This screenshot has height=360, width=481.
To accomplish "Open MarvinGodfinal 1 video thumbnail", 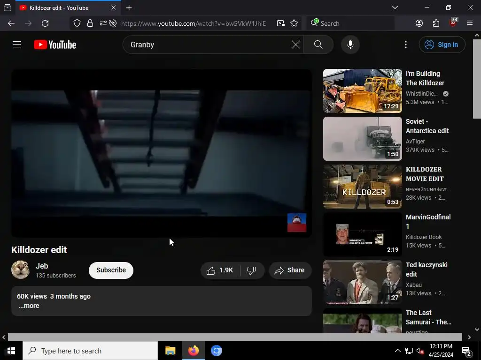I will 362,234.
